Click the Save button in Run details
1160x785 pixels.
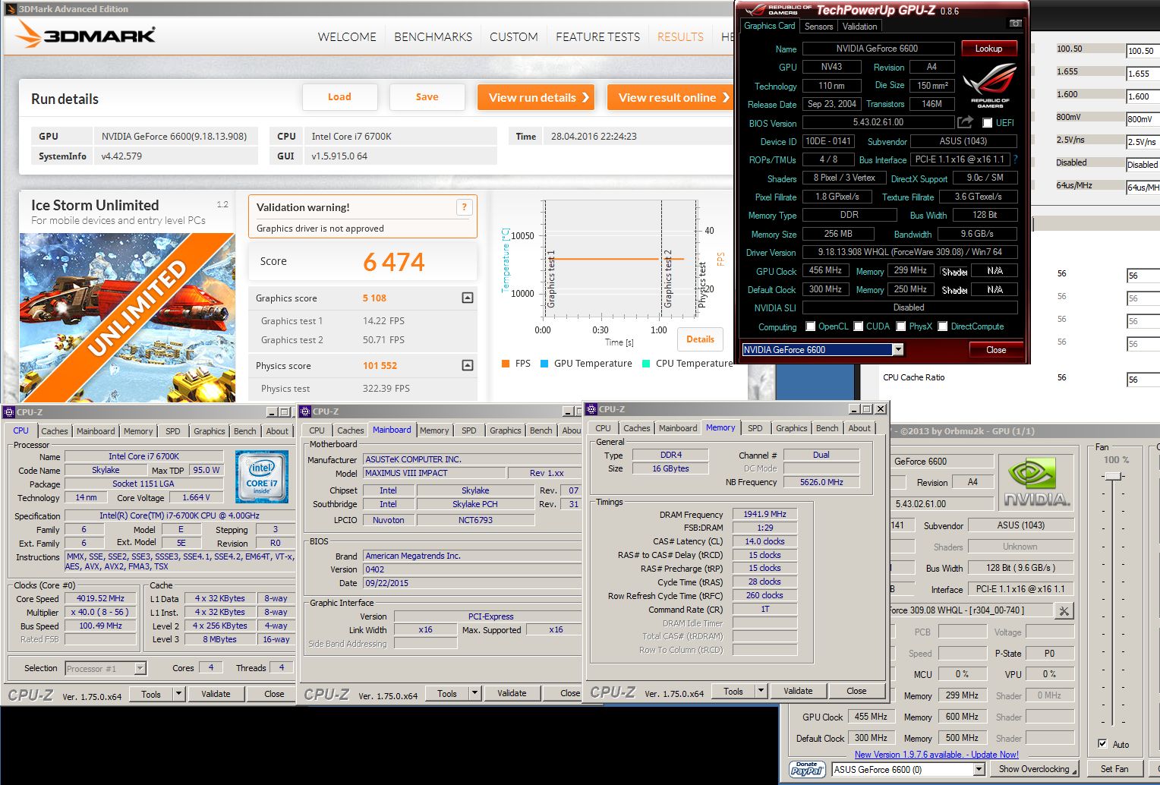tap(427, 96)
